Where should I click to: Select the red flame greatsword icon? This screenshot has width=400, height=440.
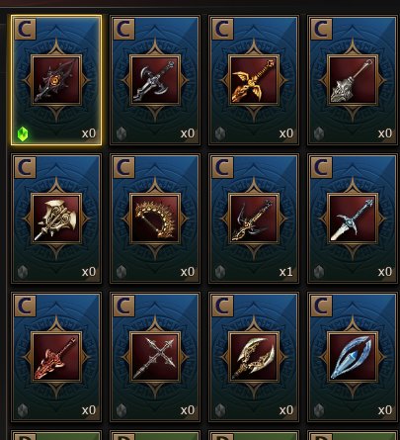tap(56, 357)
